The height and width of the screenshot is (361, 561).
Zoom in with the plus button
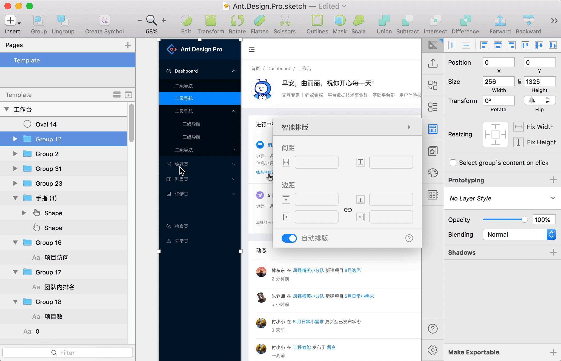164,20
